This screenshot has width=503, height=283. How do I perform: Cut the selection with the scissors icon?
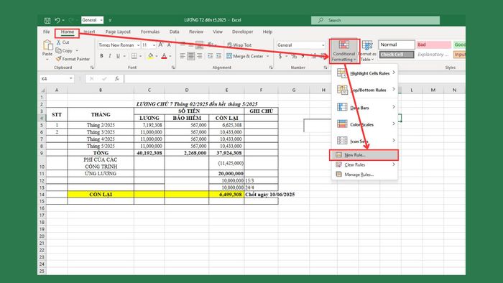[59, 42]
